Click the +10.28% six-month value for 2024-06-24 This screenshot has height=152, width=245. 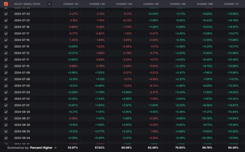pos(207,138)
